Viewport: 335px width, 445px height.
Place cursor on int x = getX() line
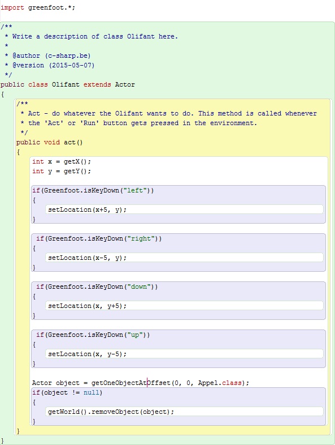(x=62, y=161)
